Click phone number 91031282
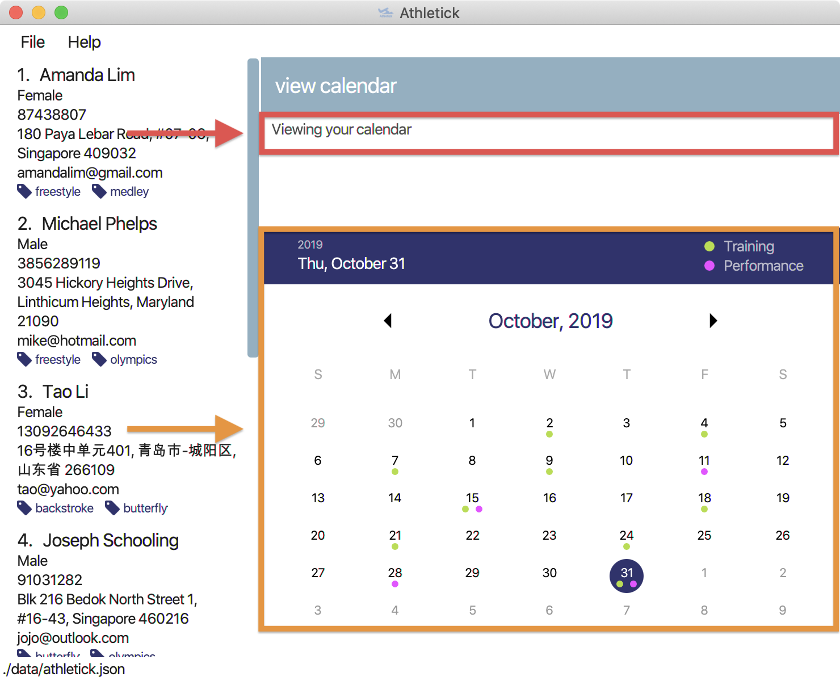Screen dimensions: 840x681 point(49,580)
